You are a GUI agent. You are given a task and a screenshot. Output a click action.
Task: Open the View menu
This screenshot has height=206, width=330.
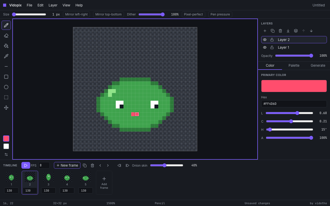pos(66,5)
